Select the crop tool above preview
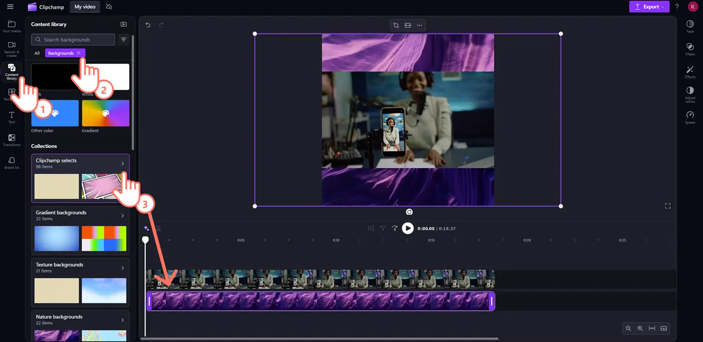Viewport: 703px width, 342px height. click(396, 25)
